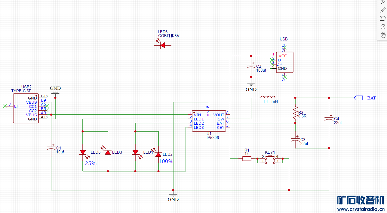Select the L1 inductor coil symbol
This screenshot has height=213, width=387.
pyautogui.click(x=268, y=97)
